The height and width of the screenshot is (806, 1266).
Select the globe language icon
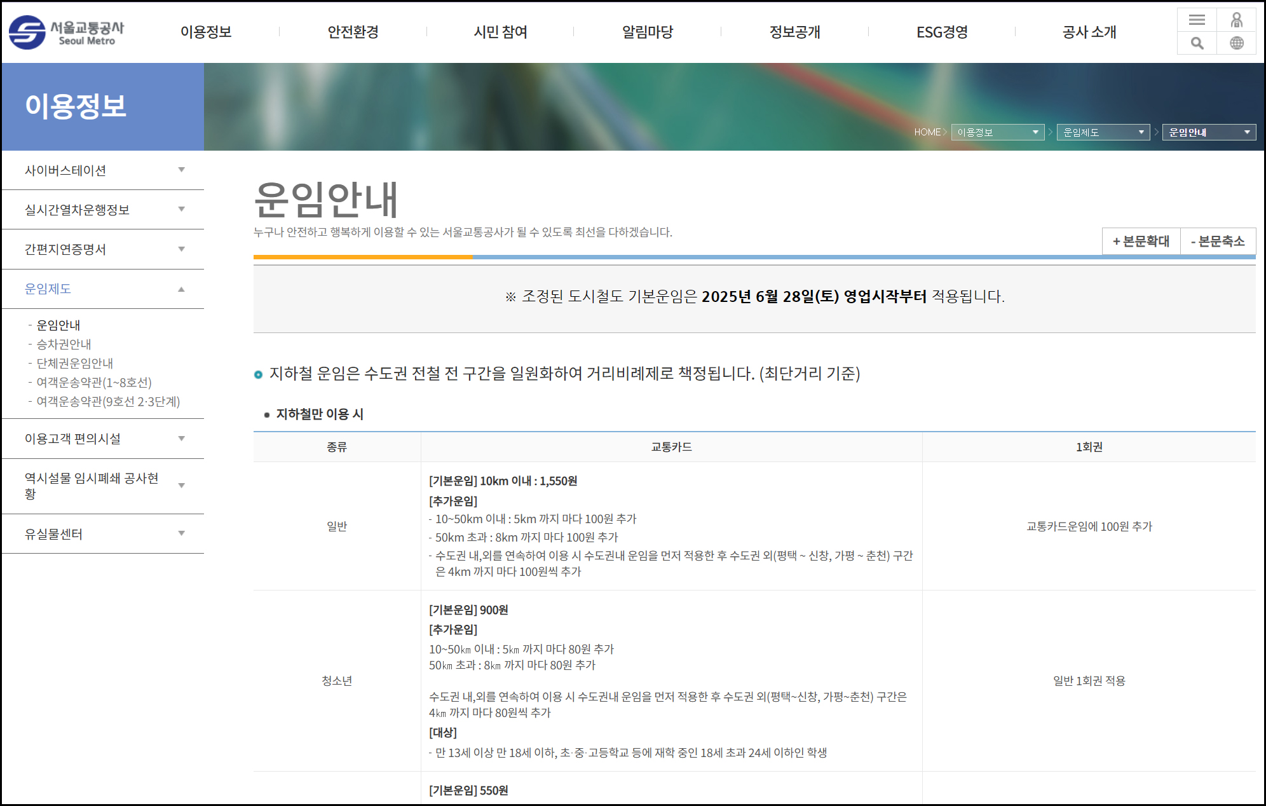point(1237,43)
